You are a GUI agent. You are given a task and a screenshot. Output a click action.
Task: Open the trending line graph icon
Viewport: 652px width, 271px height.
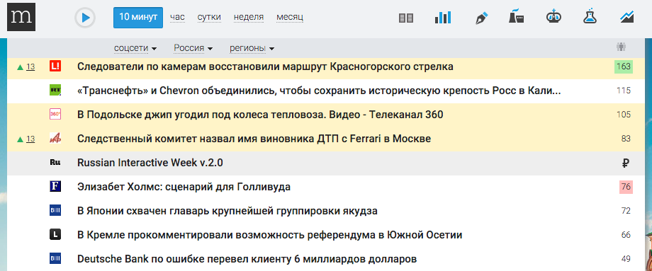pyautogui.click(x=626, y=17)
